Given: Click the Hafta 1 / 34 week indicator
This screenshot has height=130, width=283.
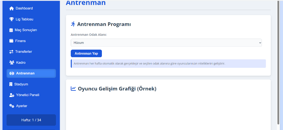Looking at the screenshot, I should [x=31, y=120].
